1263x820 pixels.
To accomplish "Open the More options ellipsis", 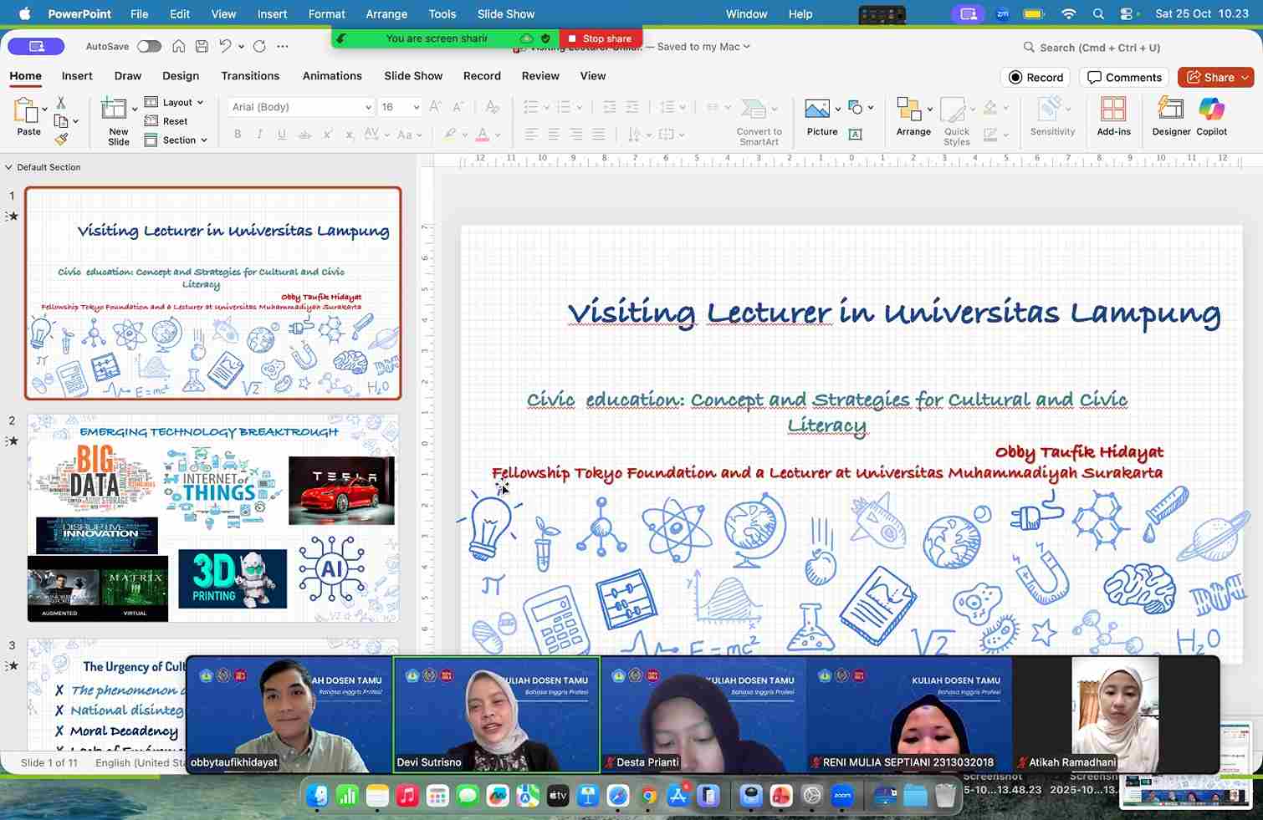I will pos(283,47).
